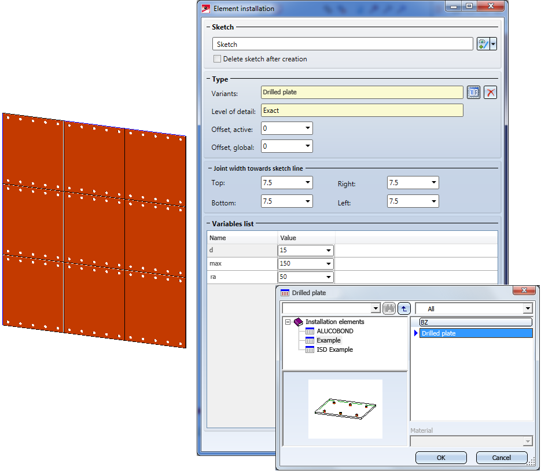Click the Sketch name input field
Screen dimensions: 541x471
click(x=343, y=45)
